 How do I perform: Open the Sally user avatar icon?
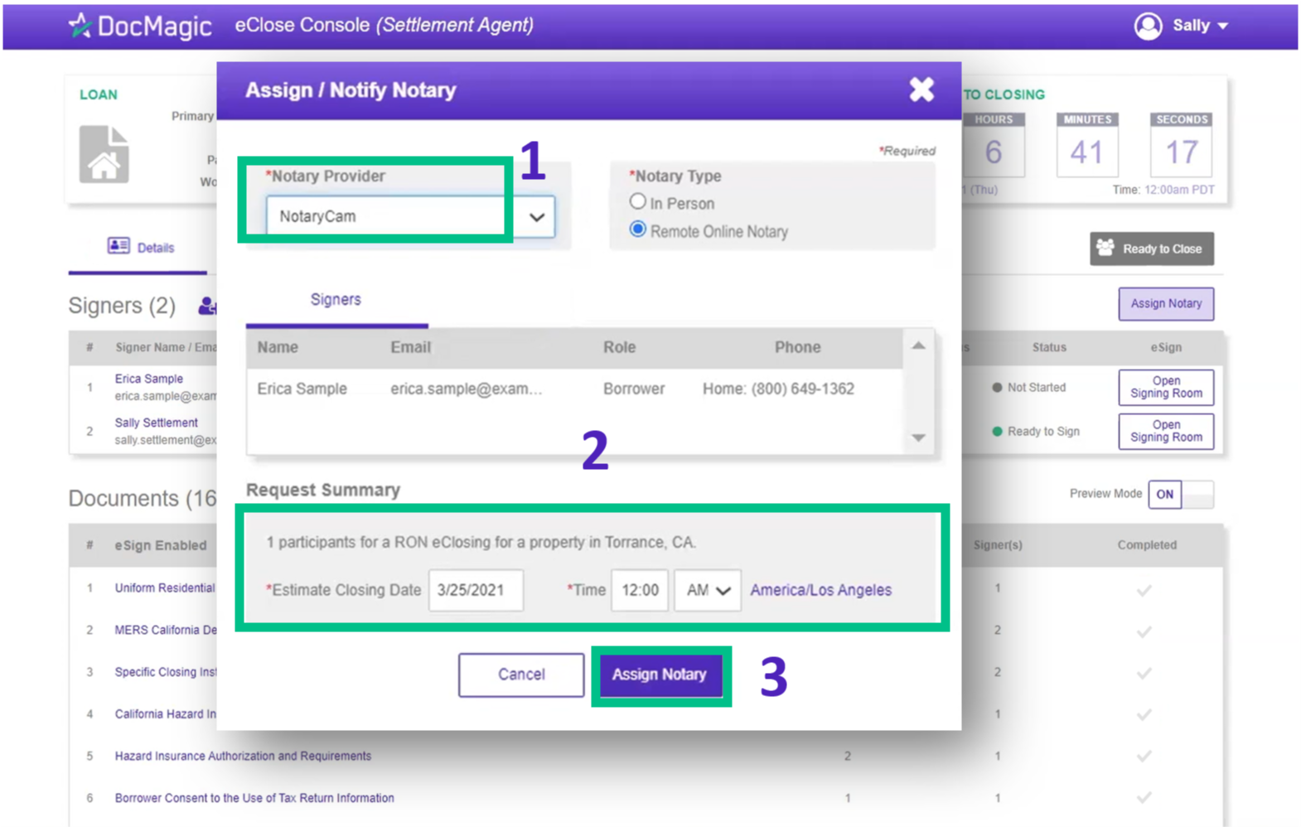[x=1148, y=26]
